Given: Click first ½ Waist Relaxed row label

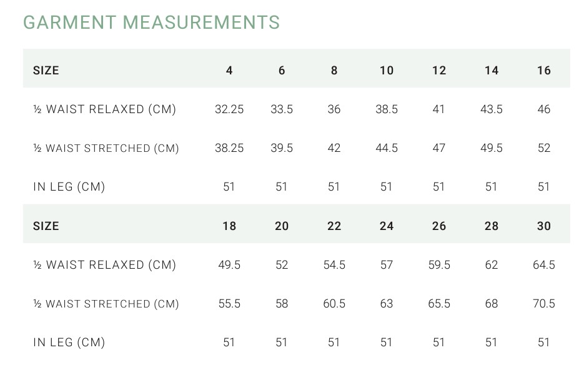Looking at the screenshot, I should (x=104, y=109).
